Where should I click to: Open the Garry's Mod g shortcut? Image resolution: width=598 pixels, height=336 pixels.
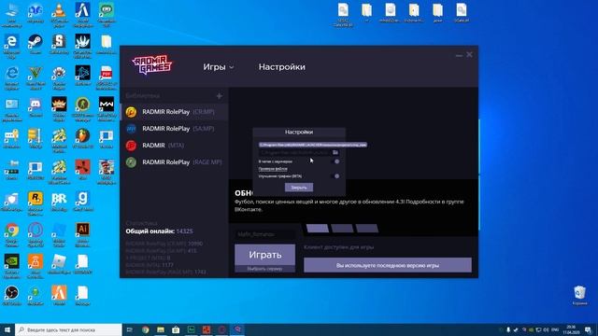tap(83, 202)
